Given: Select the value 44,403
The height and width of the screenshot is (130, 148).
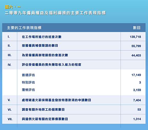Looking at the screenshot, I should tap(136, 55).
